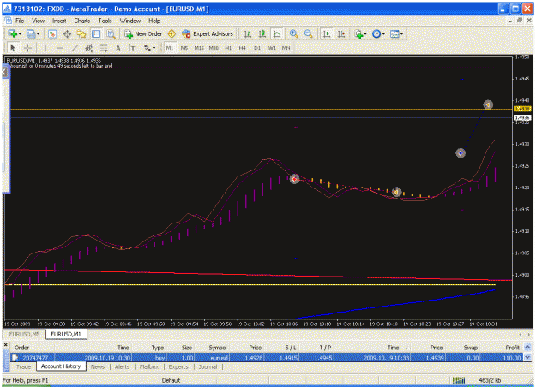Open the News tab in Terminal
This screenshot has width=536, height=387.
(98, 366)
